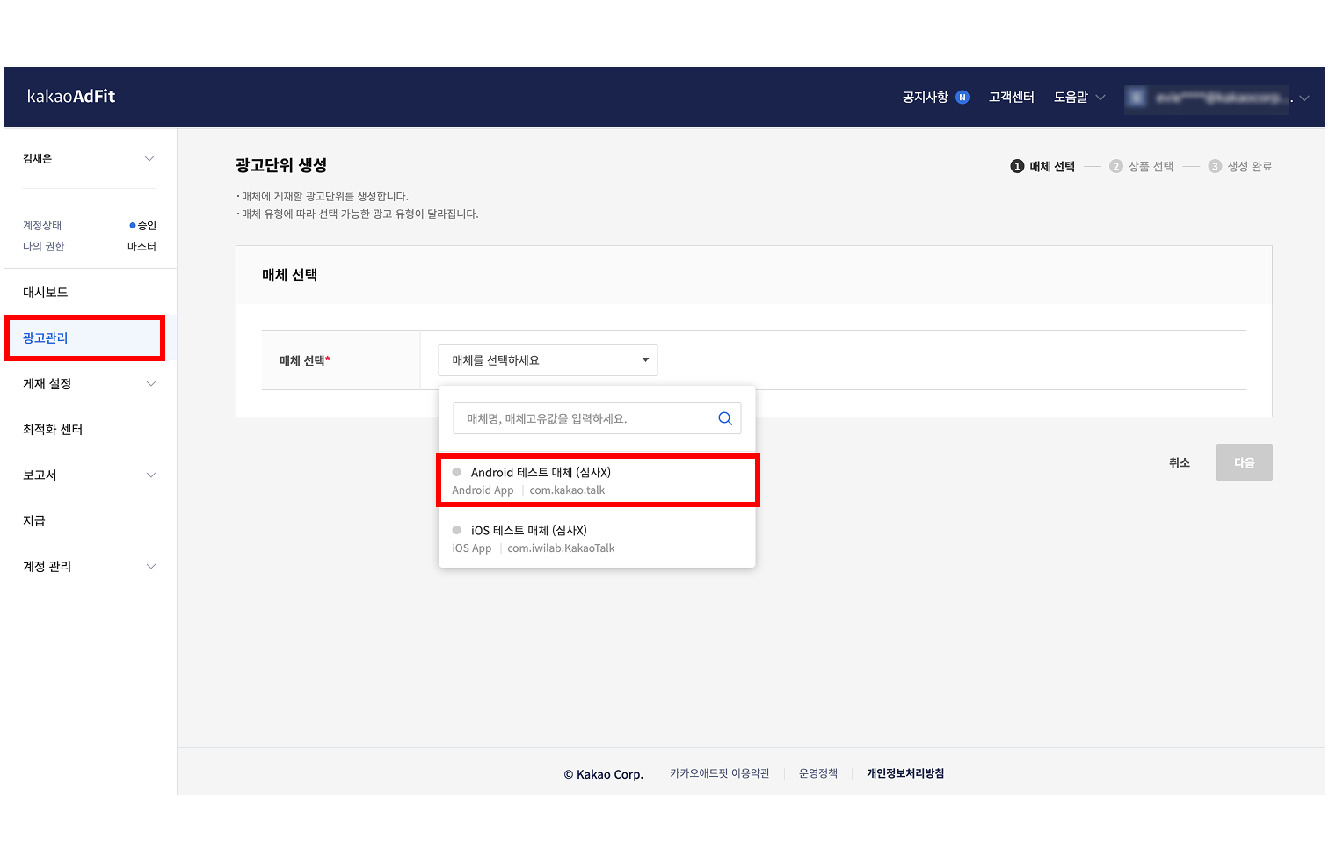Image resolution: width=1329 pixels, height=863 pixels.
Task: Click the 다음 next button
Action: pyautogui.click(x=1244, y=462)
